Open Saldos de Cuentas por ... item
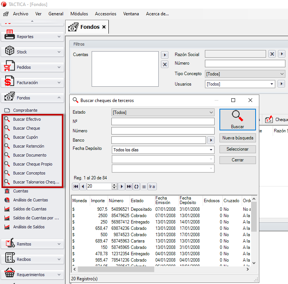 36,218
